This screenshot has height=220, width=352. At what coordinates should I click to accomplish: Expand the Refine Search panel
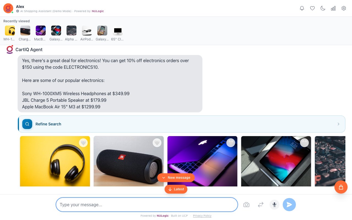(182, 124)
